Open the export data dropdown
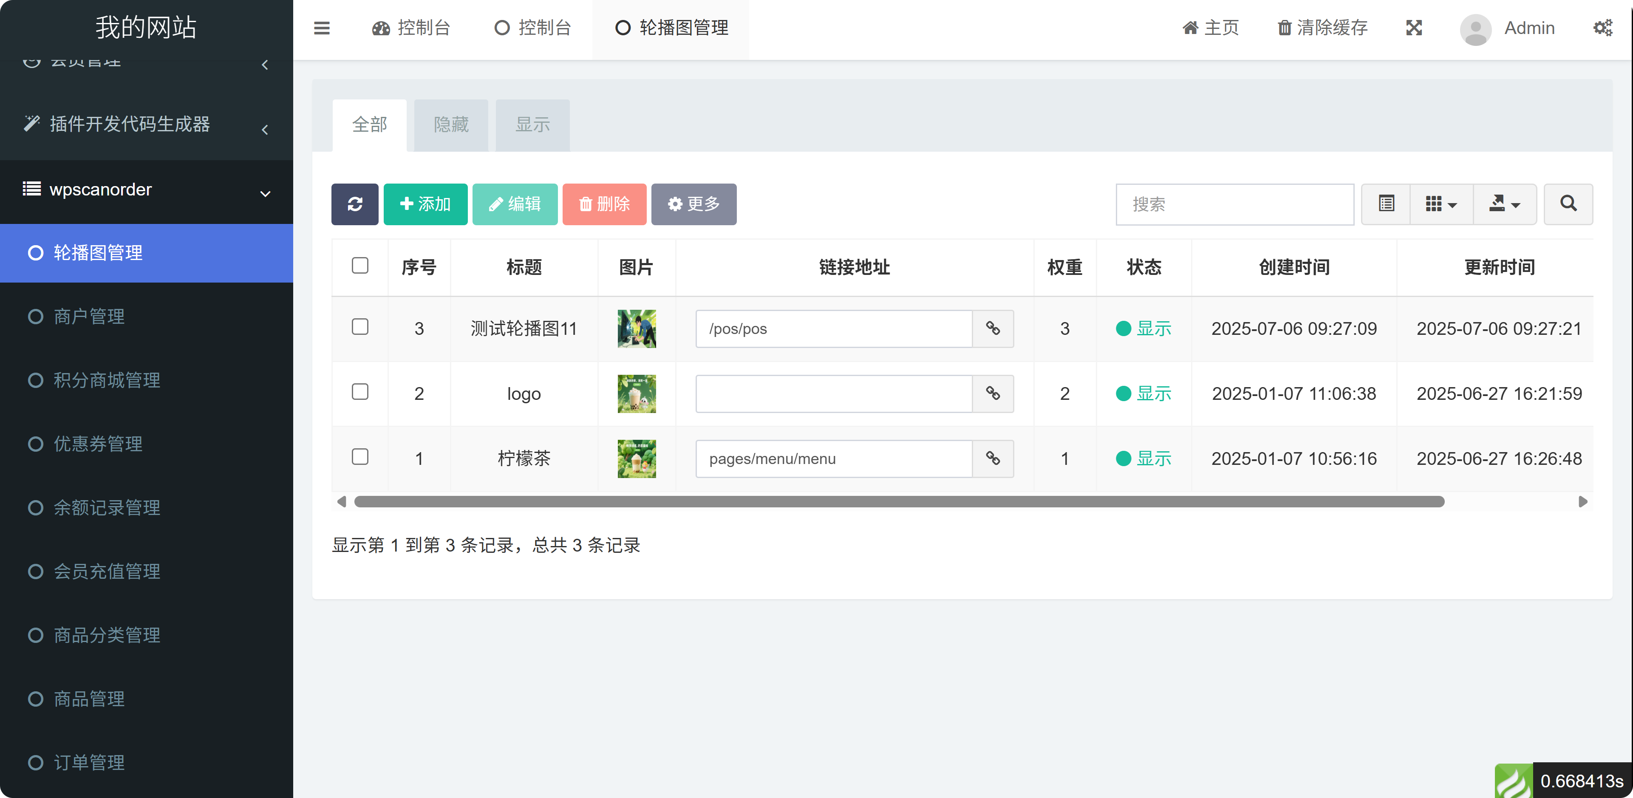 click(1504, 204)
